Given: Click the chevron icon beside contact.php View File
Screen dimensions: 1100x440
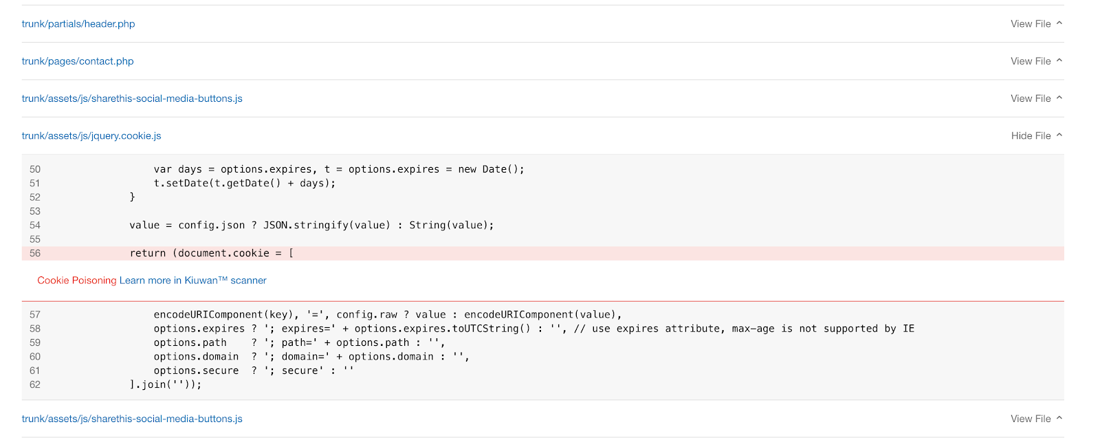Looking at the screenshot, I should (1059, 60).
